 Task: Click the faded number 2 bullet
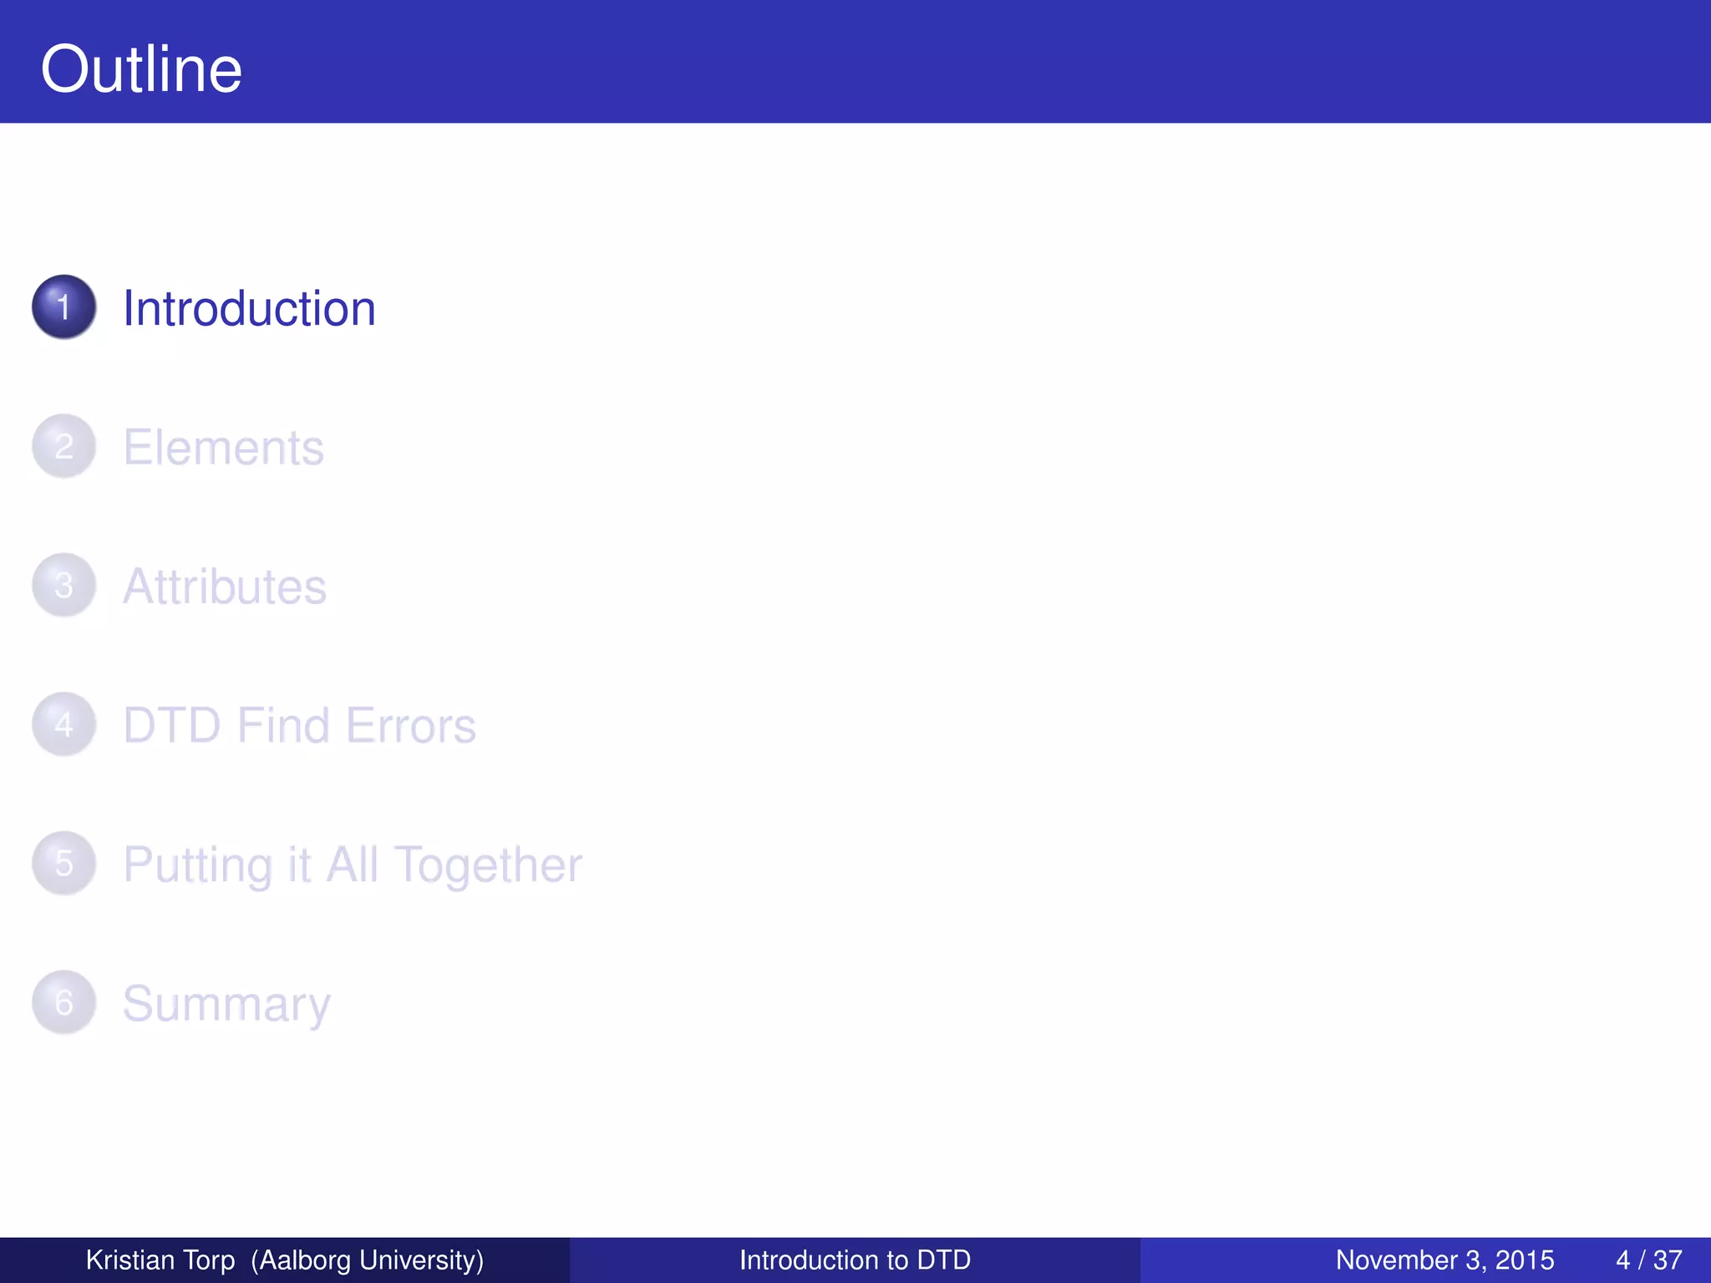coord(63,446)
